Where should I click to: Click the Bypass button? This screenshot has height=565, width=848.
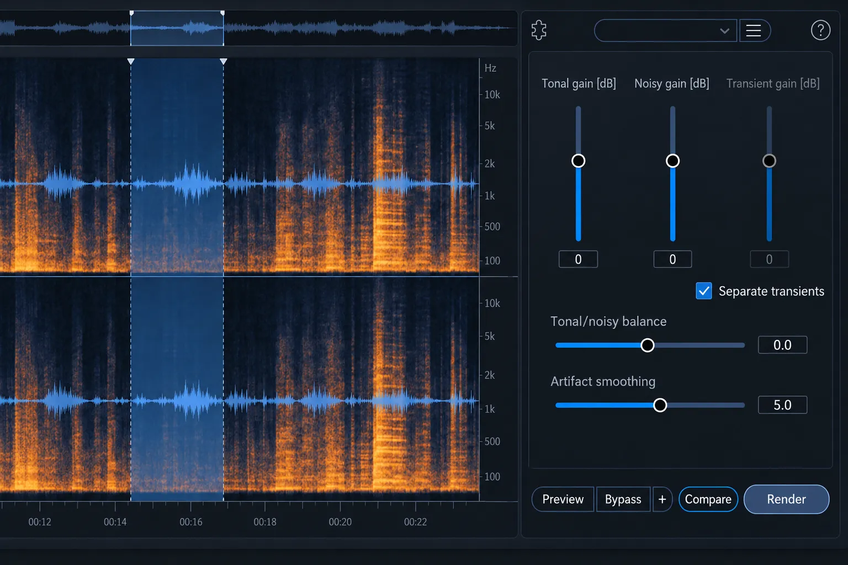point(623,499)
